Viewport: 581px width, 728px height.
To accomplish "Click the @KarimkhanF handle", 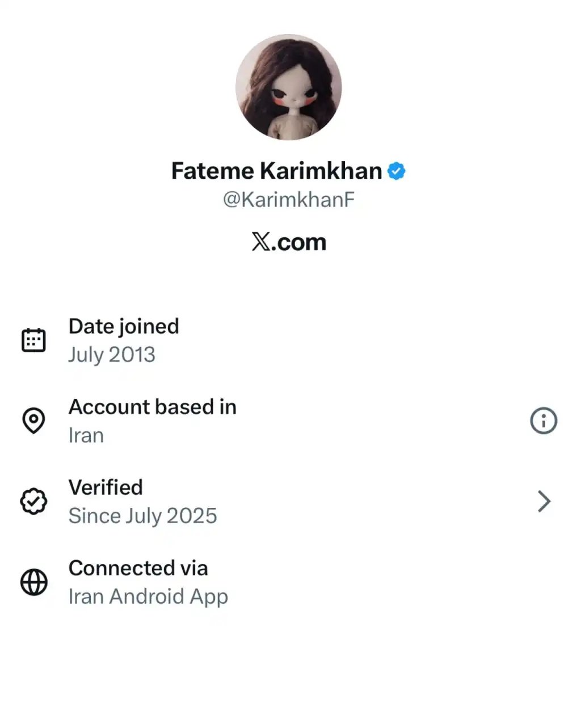I will 288,200.
